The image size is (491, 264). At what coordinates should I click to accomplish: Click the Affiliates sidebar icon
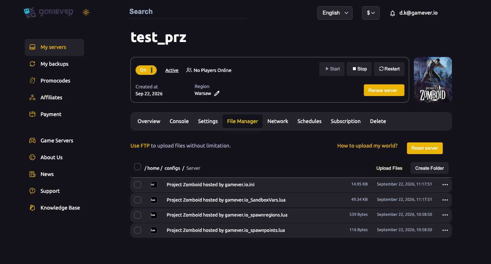pos(33,97)
